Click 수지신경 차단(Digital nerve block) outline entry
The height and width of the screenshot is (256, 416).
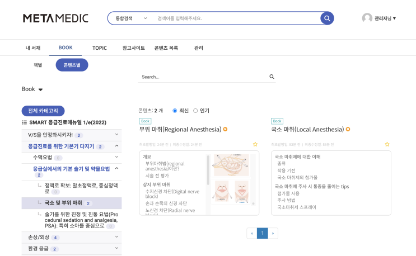pos(172,194)
